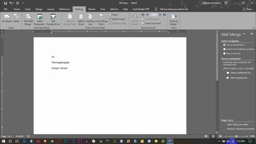
Task: Click Edit Recipient List button
Action: [x=53, y=20]
